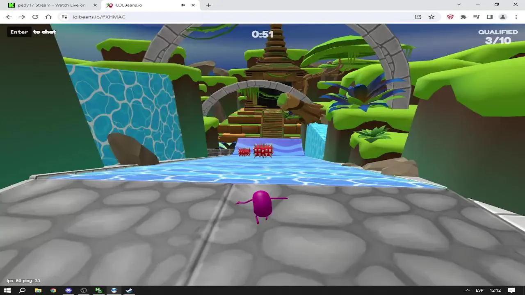The image size is (525, 295).
Task: Select the LOLBeans.io tab
Action: (151, 5)
